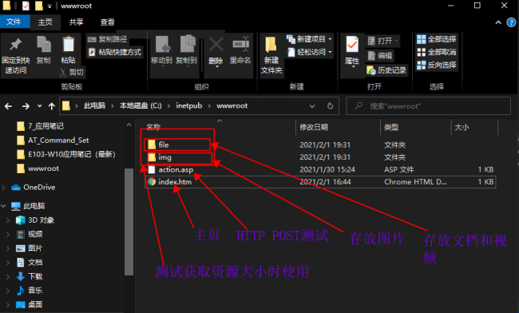This screenshot has width=519, height=313.
Task: Sort by the Type (类型) column
Action: pos(391,127)
